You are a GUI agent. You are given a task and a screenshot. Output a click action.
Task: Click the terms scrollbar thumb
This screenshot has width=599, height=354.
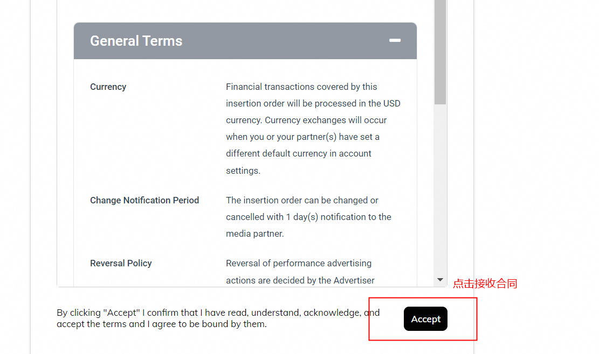click(440, 51)
